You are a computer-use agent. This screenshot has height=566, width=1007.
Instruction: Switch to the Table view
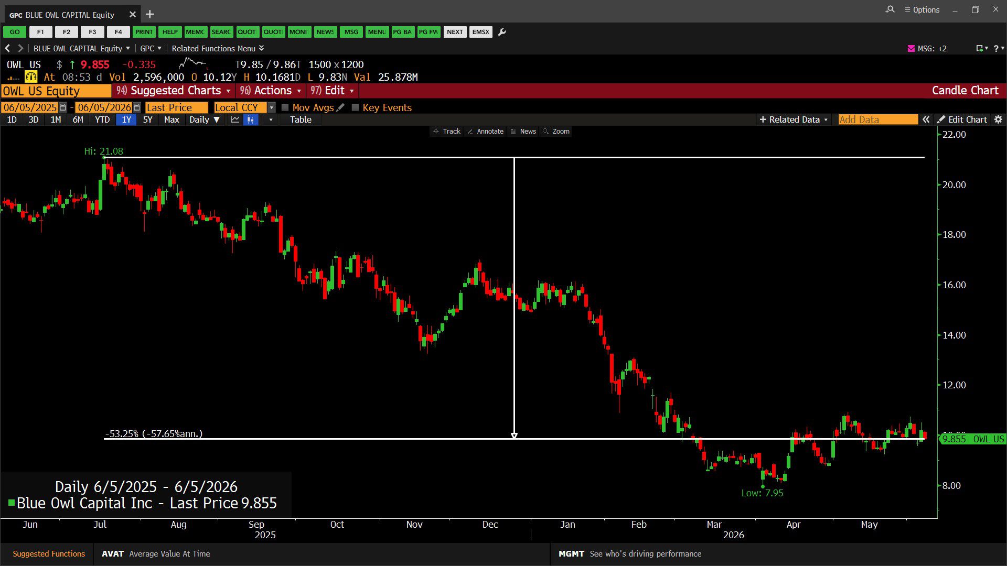pyautogui.click(x=301, y=119)
